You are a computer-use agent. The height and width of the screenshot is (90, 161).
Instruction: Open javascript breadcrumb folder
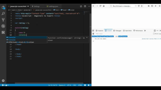pos(27,10)
